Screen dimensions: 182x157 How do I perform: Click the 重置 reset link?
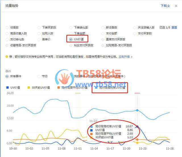(x=174, y=28)
